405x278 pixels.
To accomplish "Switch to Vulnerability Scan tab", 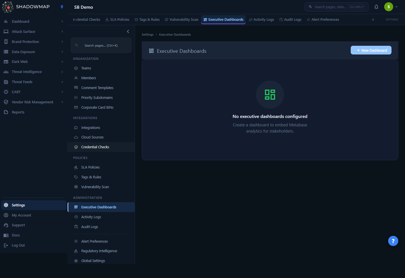I will 182,20.
